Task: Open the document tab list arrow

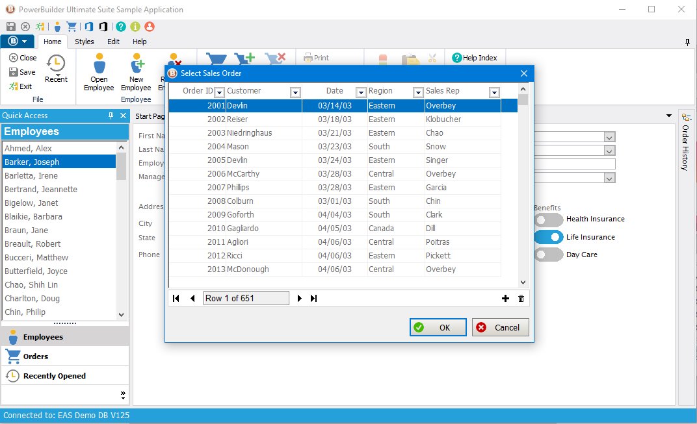Action: click(x=669, y=116)
